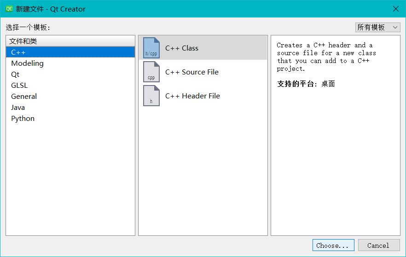The height and width of the screenshot is (257, 406).
Task: Click the template description text pane
Action: [336, 135]
